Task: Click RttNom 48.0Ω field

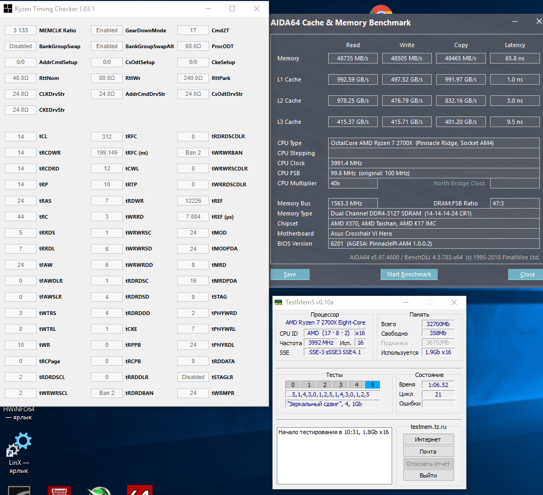Action: tap(21, 78)
